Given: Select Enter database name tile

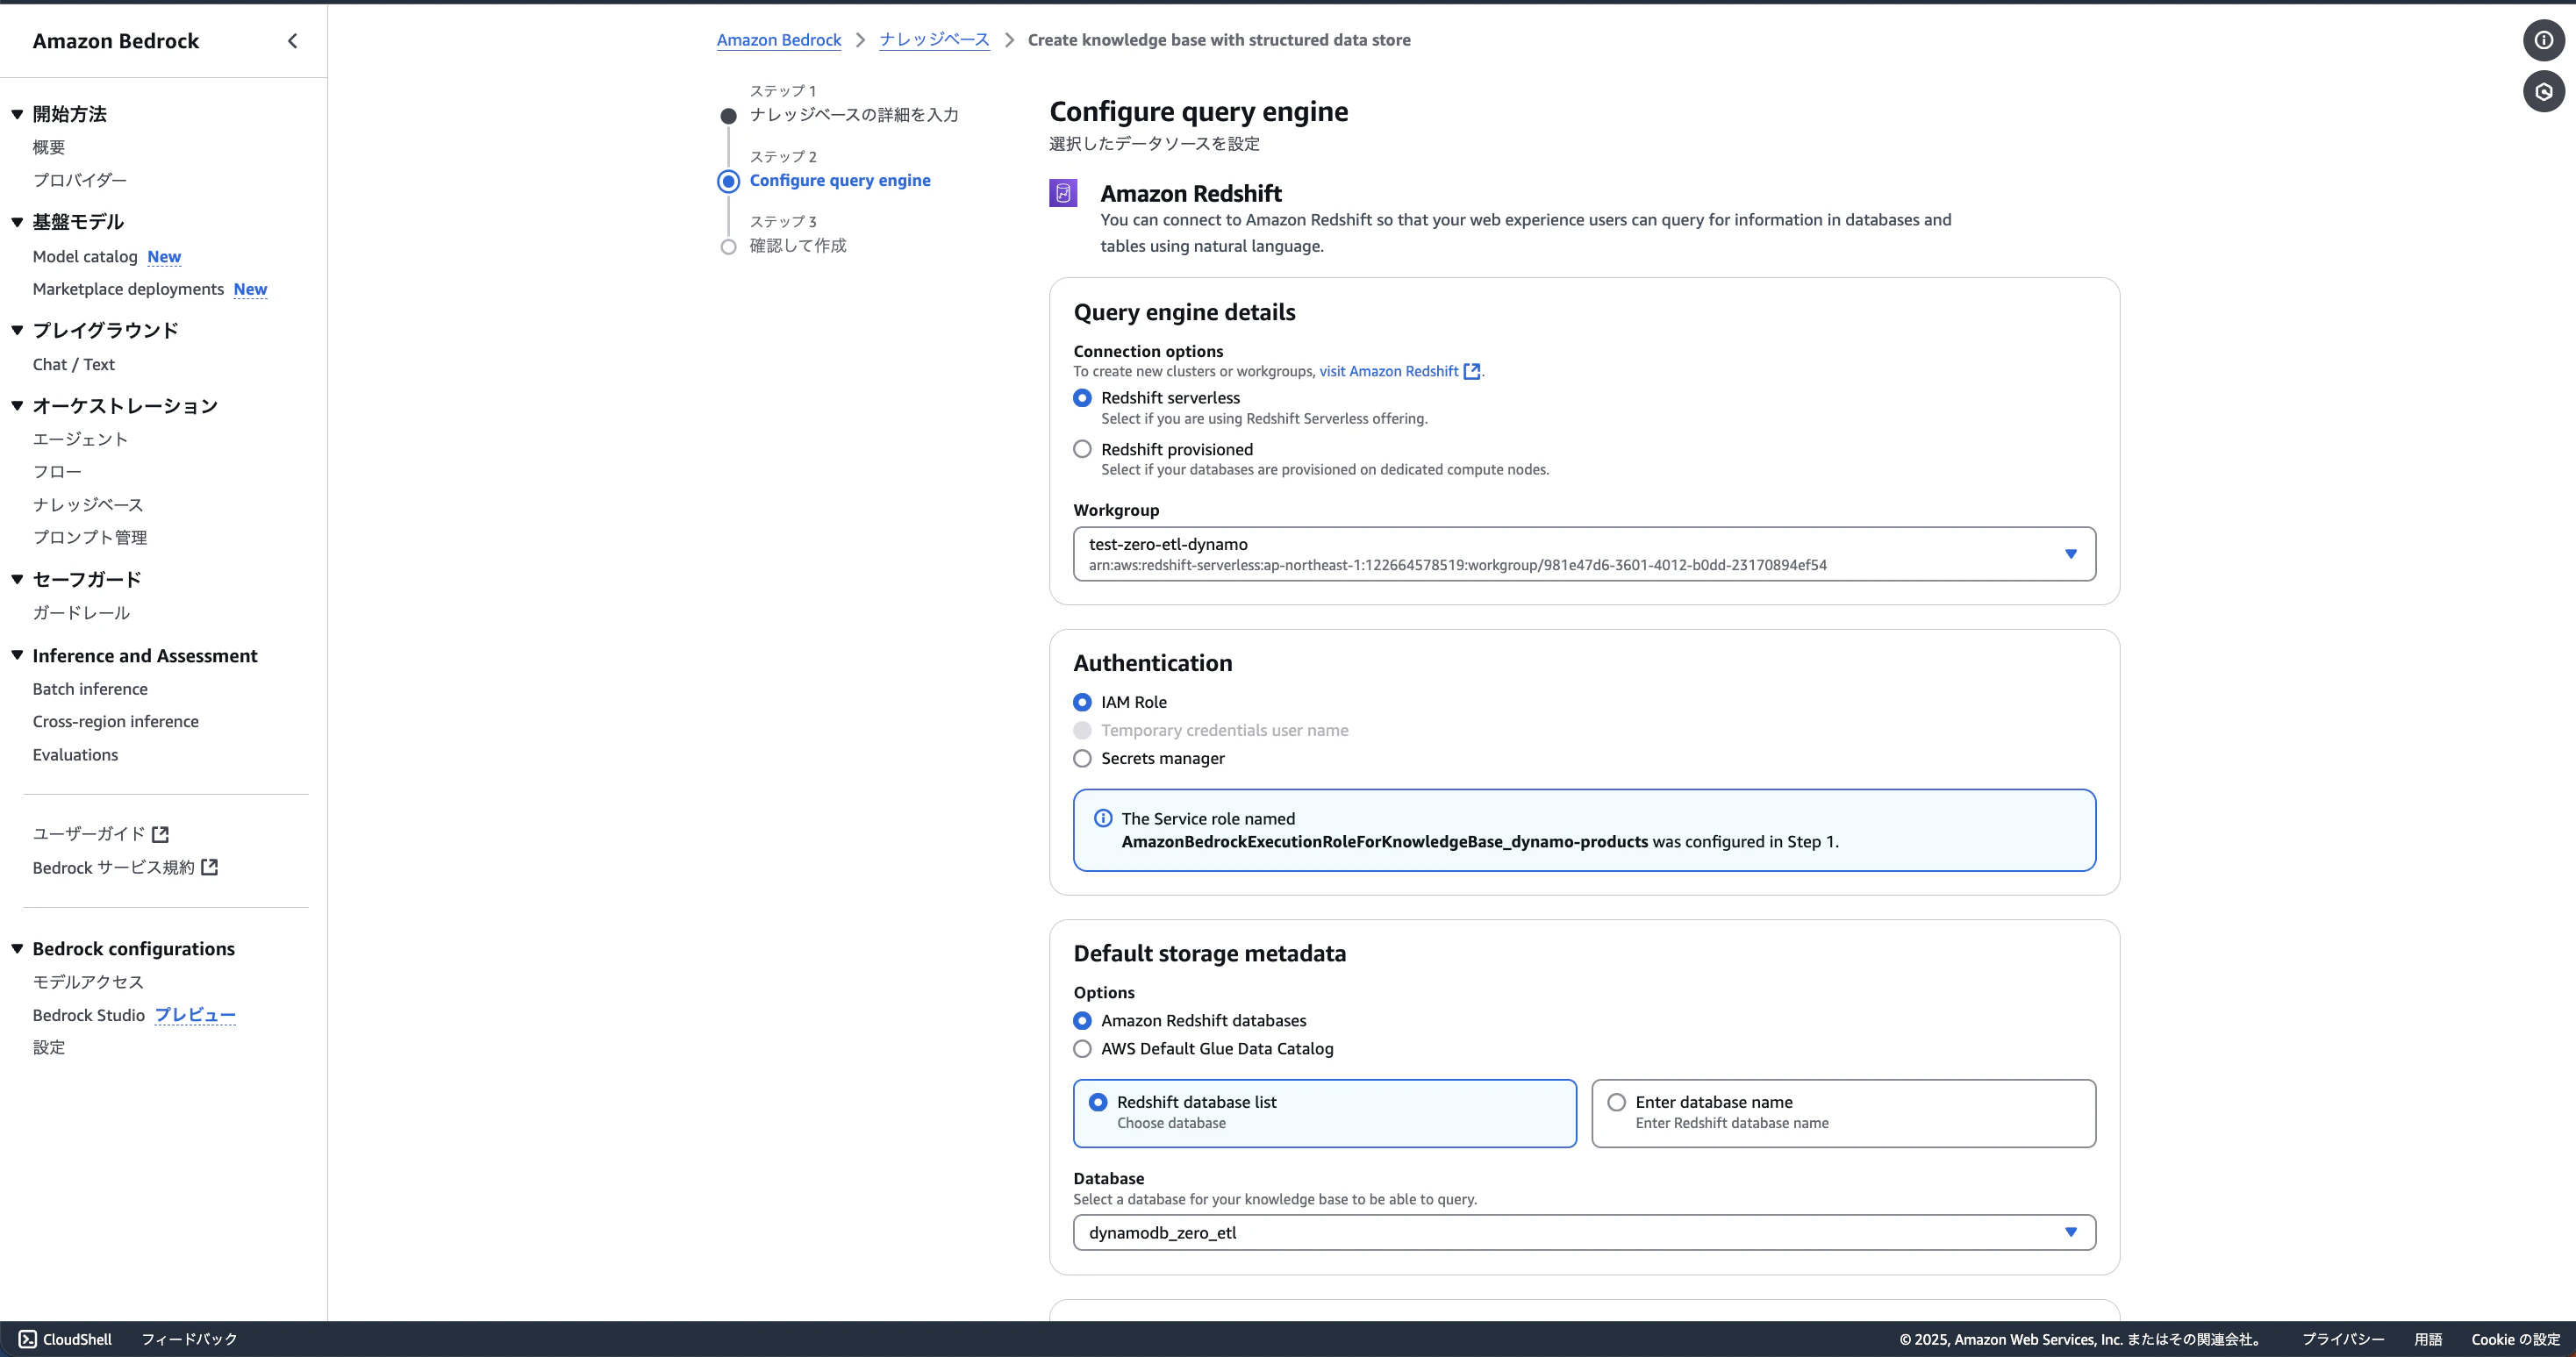Looking at the screenshot, I should (x=1617, y=1102).
